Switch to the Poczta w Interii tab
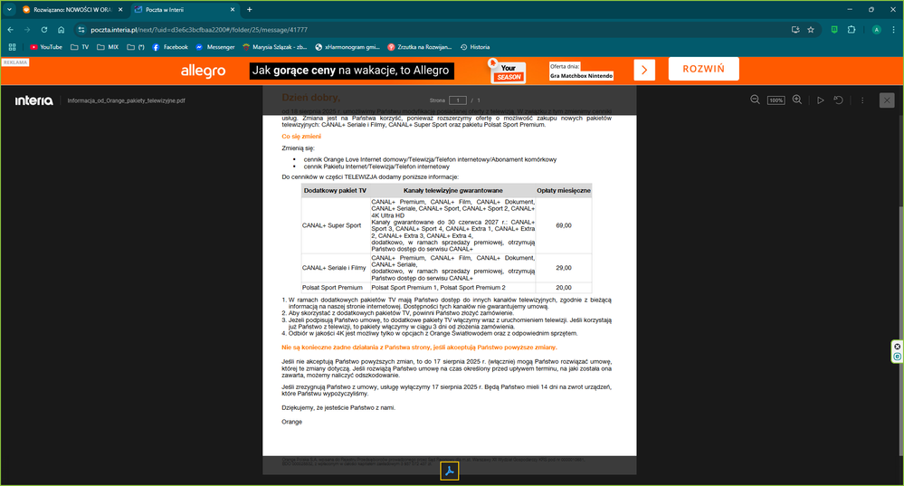Image resolution: width=904 pixels, height=486 pixels. (185, 10)
